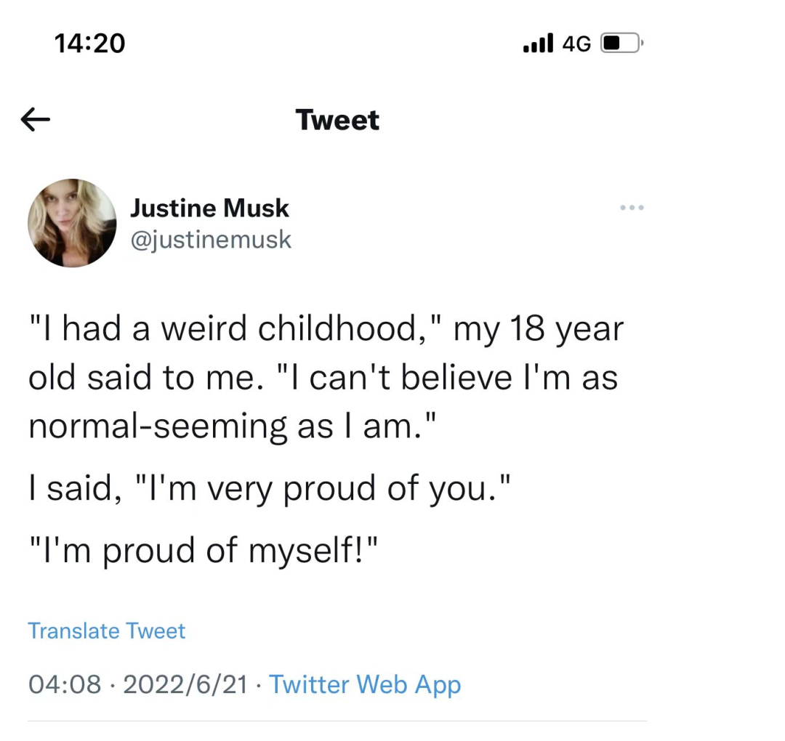Tap the "I'm very proud of you" line

tap(271, 489)
